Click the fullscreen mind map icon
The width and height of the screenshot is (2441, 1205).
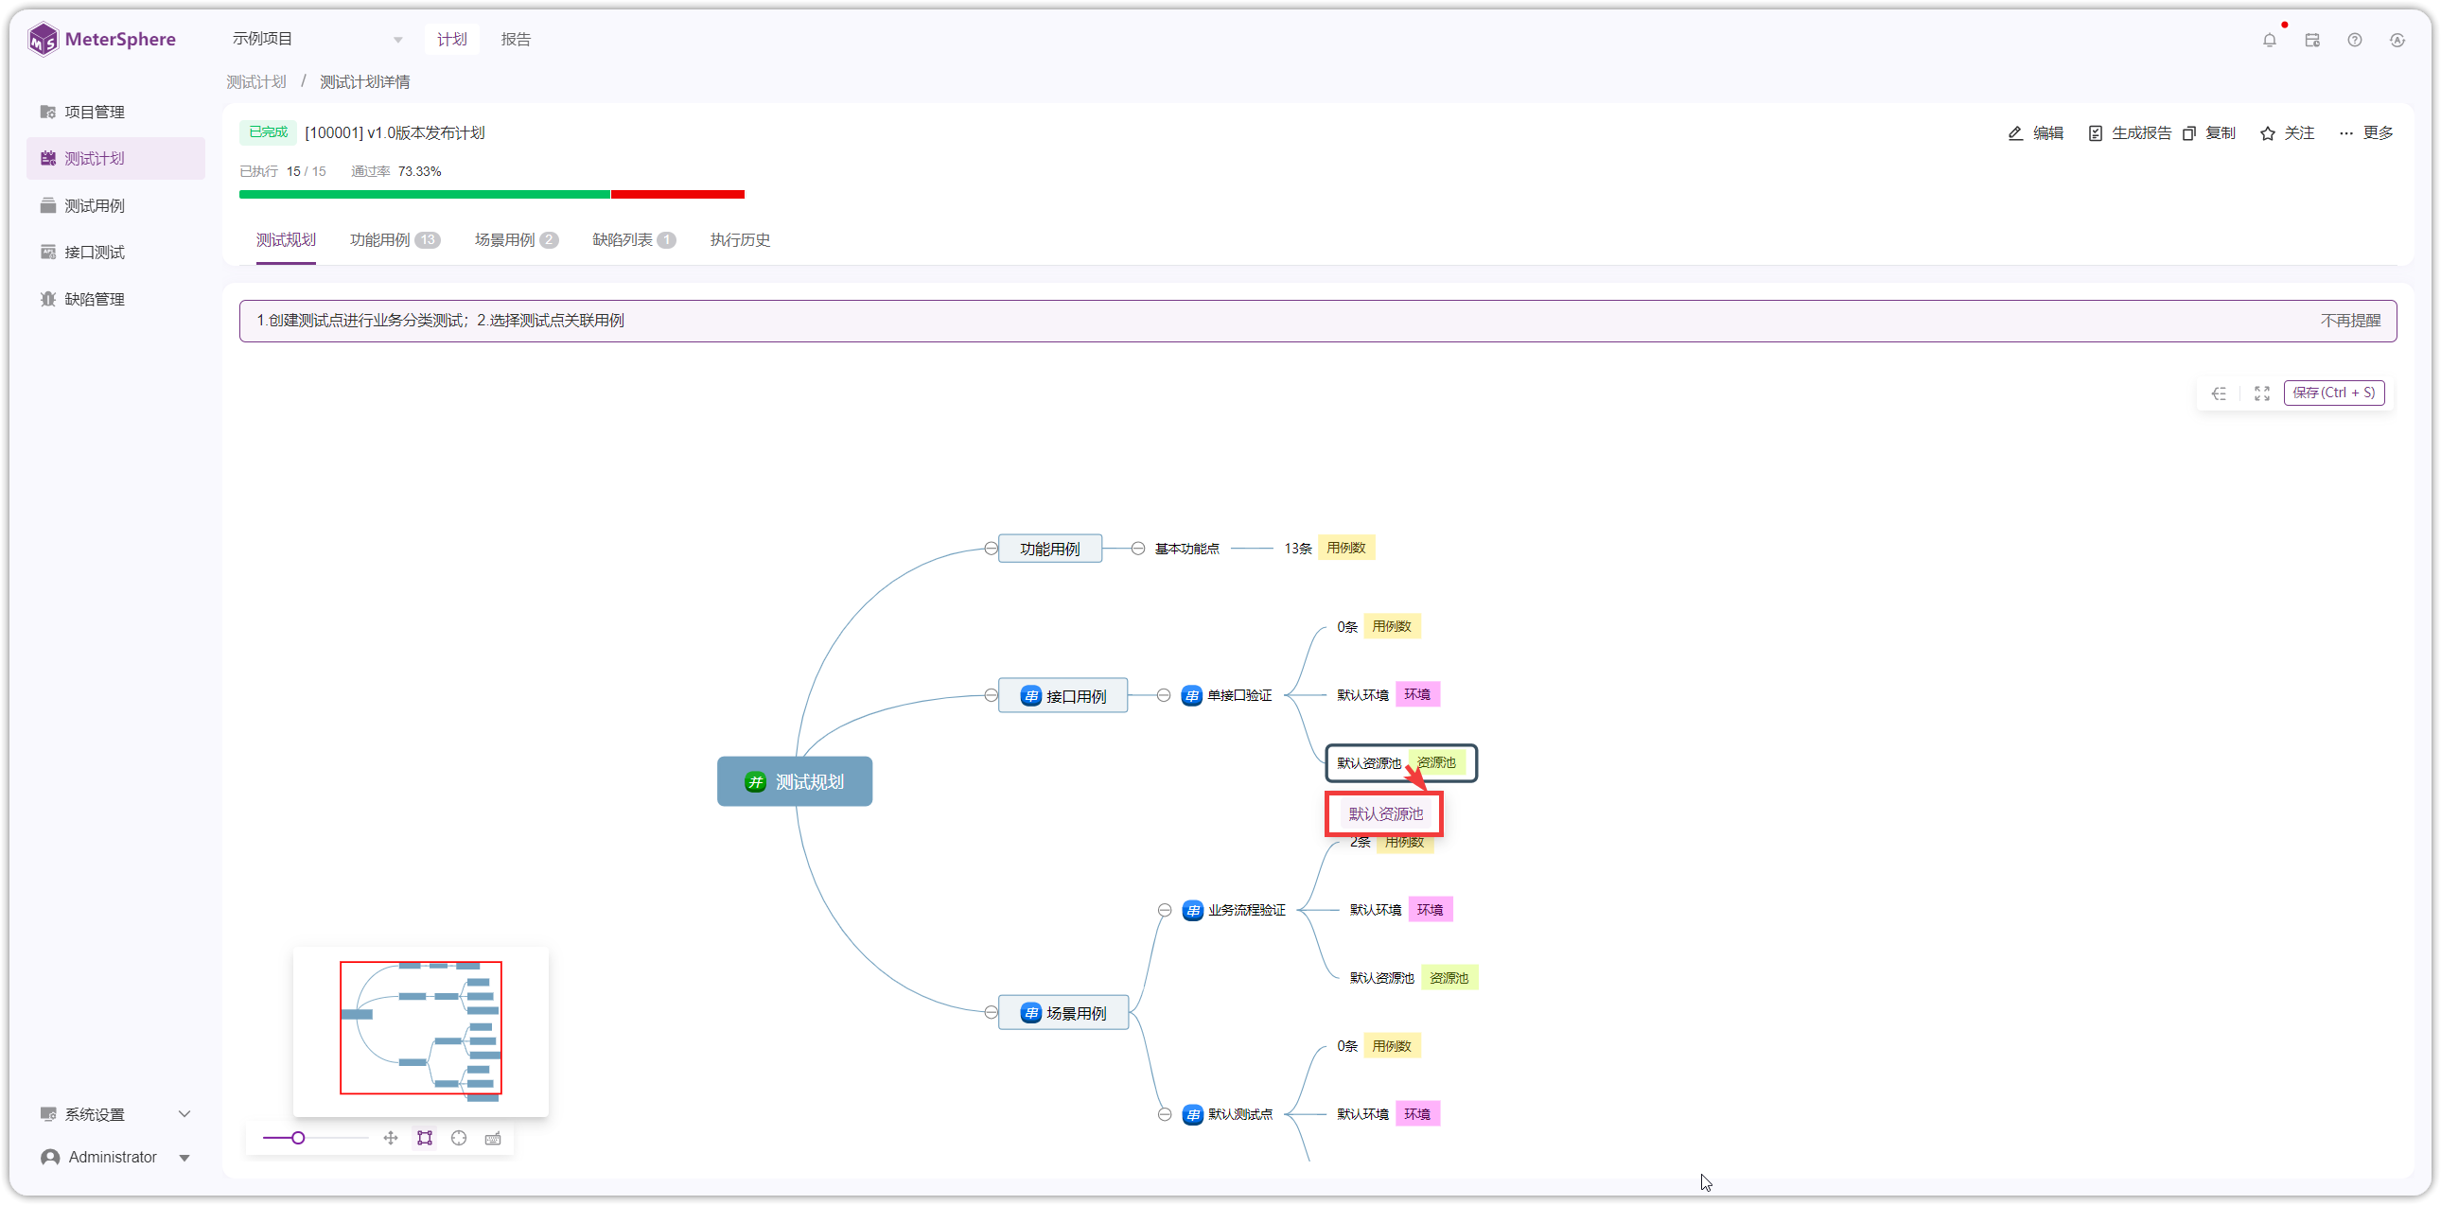pyautogui.click(x=2262, y=393)
